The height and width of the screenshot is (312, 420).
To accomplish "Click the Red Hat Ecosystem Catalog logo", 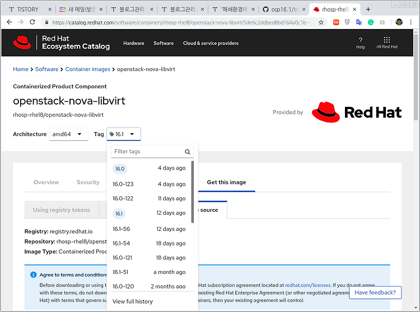I will coord(62,42).
